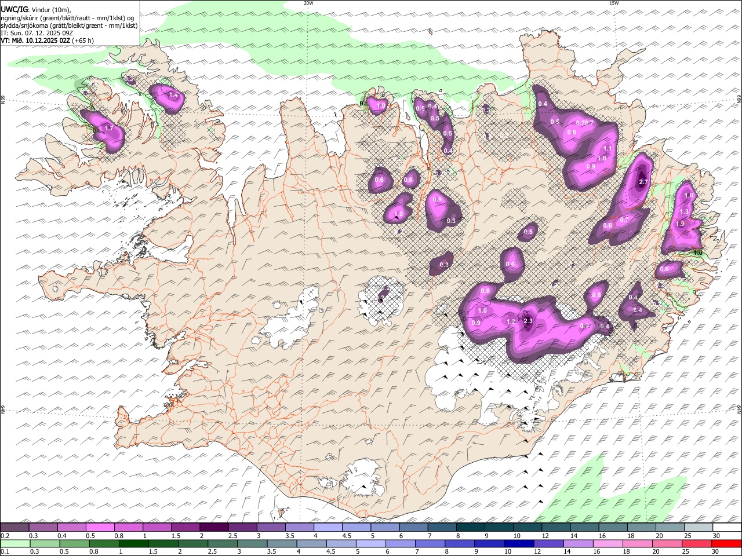Viewport: 742px width, 556px height.
Task: Pick the 1.3 value on the east coast
Action: point(684,212)
